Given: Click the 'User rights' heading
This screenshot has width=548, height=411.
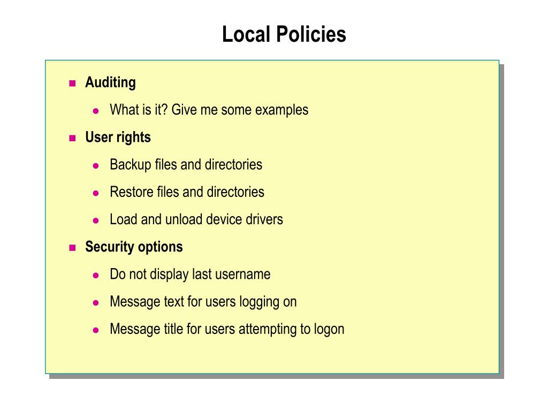Looking at the screenshot, I should click(x=118, y=138).
